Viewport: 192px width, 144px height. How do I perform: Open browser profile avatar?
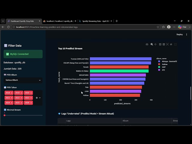[x=169, y=27]
